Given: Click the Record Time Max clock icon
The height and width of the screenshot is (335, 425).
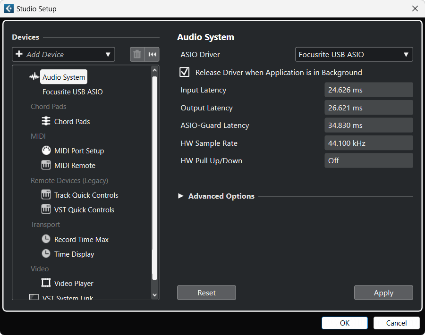Looking at the screenshot, I should coord(46,239).
